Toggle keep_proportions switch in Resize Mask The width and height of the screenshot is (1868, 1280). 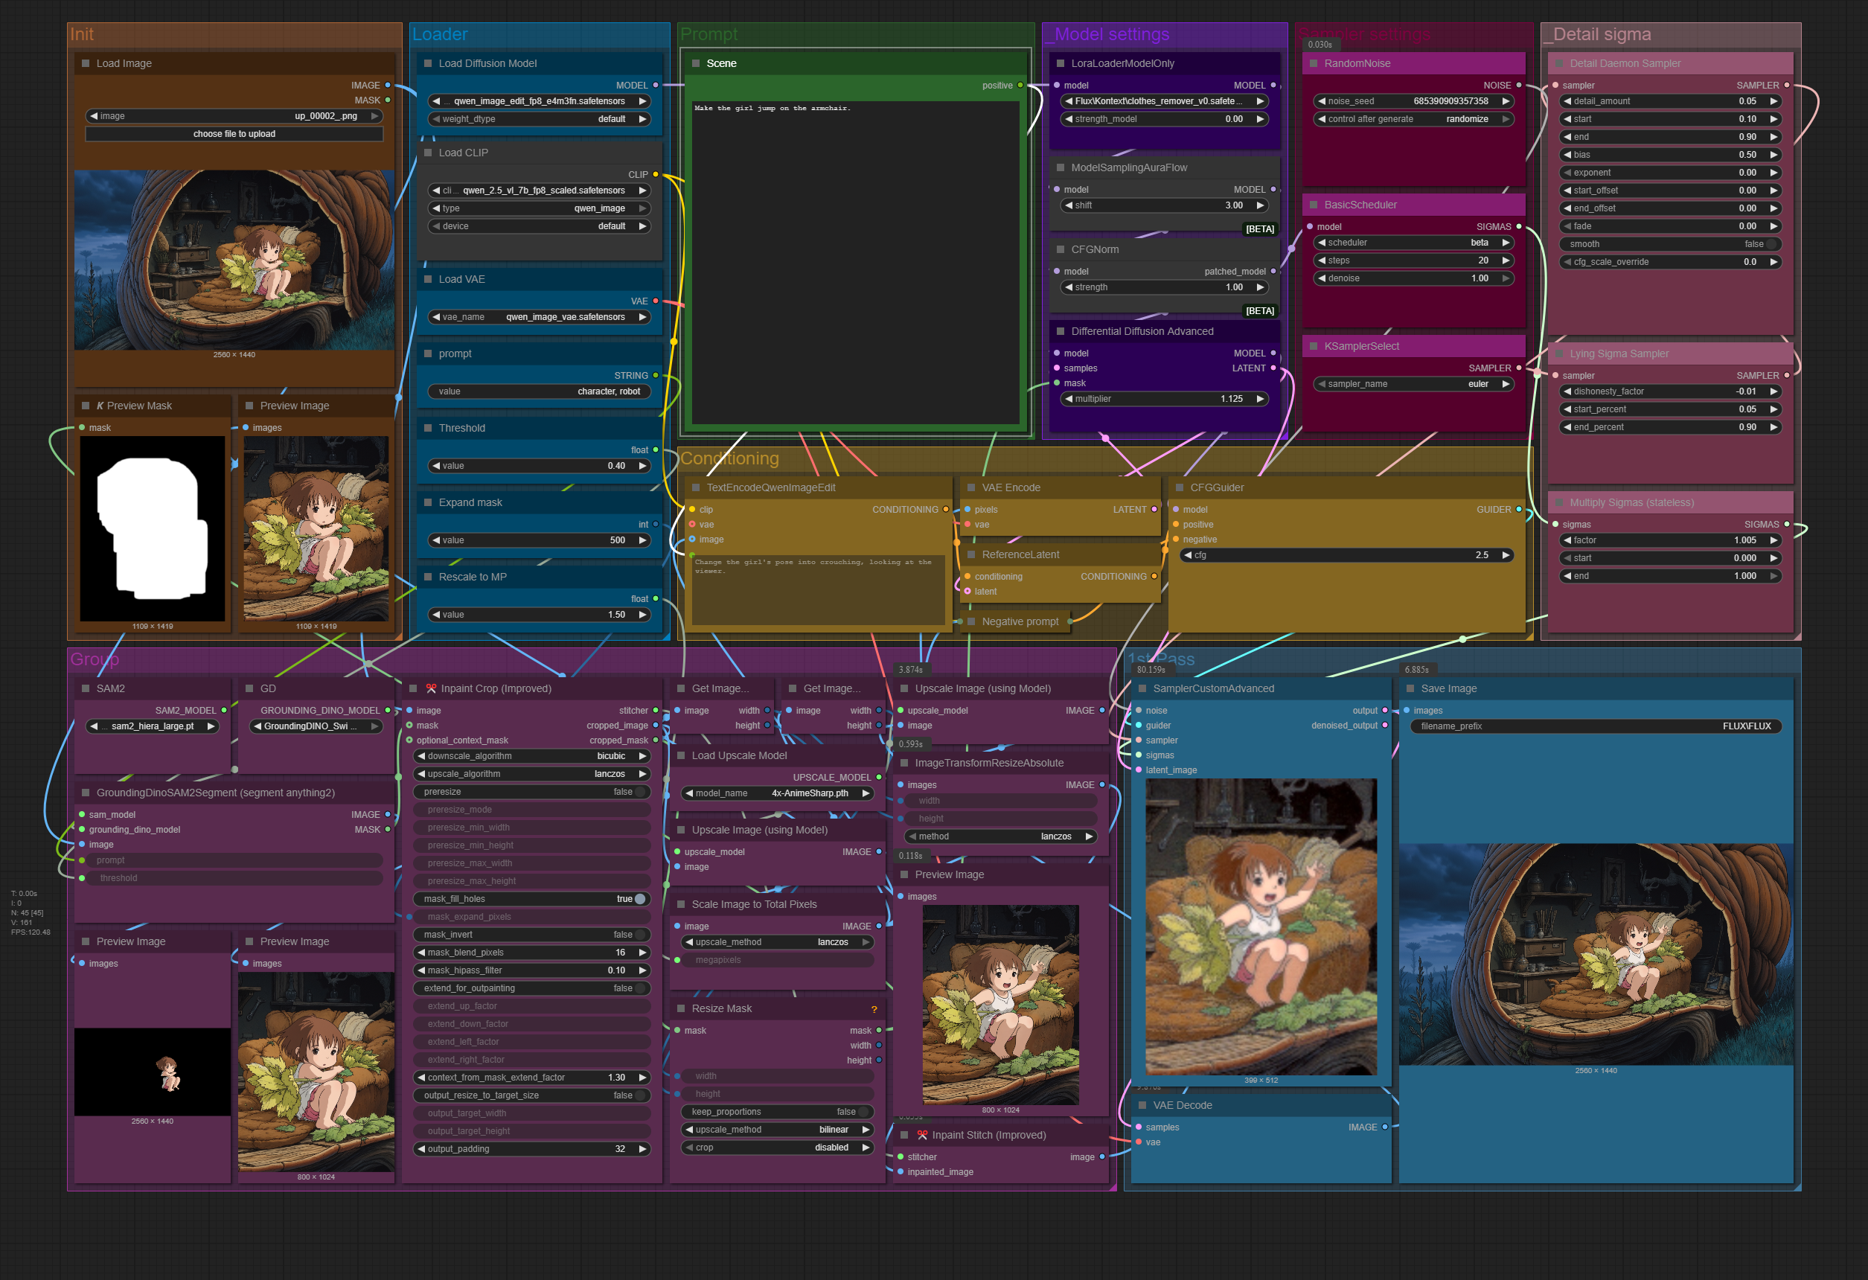click(862, 1112)
